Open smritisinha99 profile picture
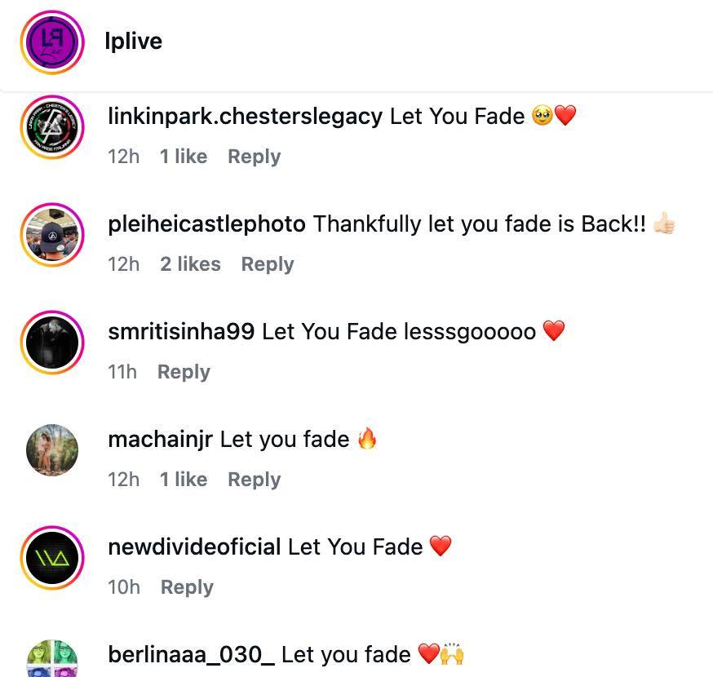The height and width of the screenshot is (677, 713). click(x=52, y=343)
